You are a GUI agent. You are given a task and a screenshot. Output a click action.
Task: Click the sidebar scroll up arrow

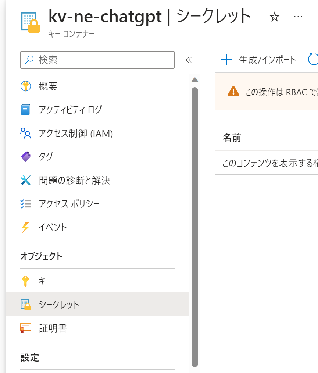[x=195, y=79]
